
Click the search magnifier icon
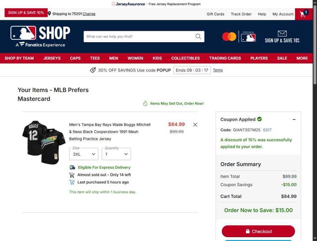pyautogui.click(x=198, y=37)
